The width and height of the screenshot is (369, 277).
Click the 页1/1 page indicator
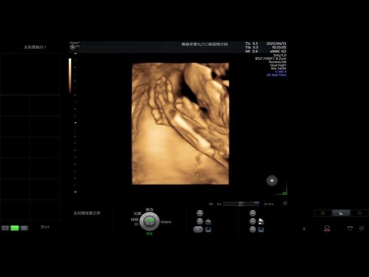pyautogui.click(x=45, y=227)
